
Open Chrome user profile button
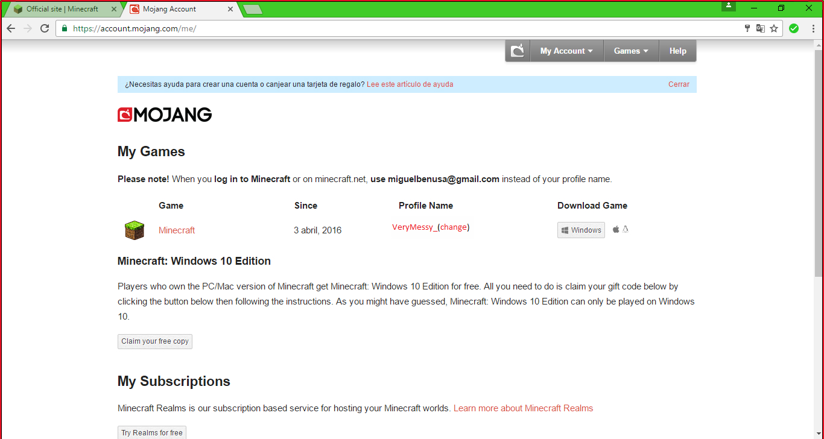point(729,6)
